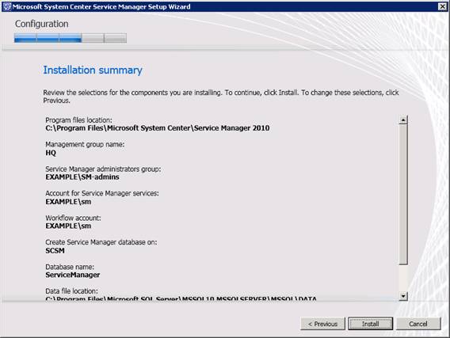
Task: Click the 'Workflow account:' label
Action: click(73, 218)
